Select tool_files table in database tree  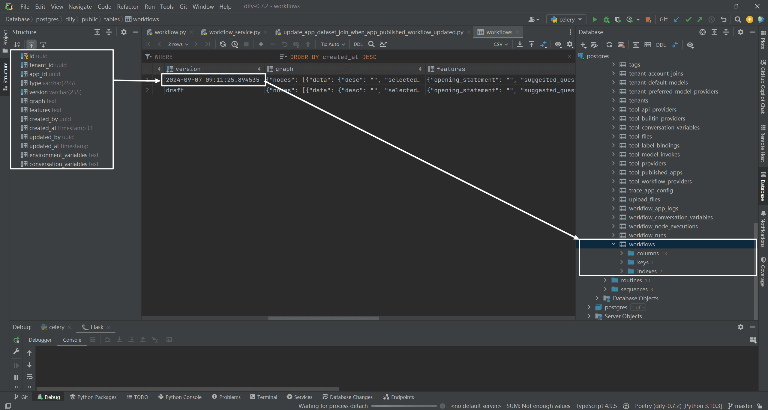tap(640, 136)
